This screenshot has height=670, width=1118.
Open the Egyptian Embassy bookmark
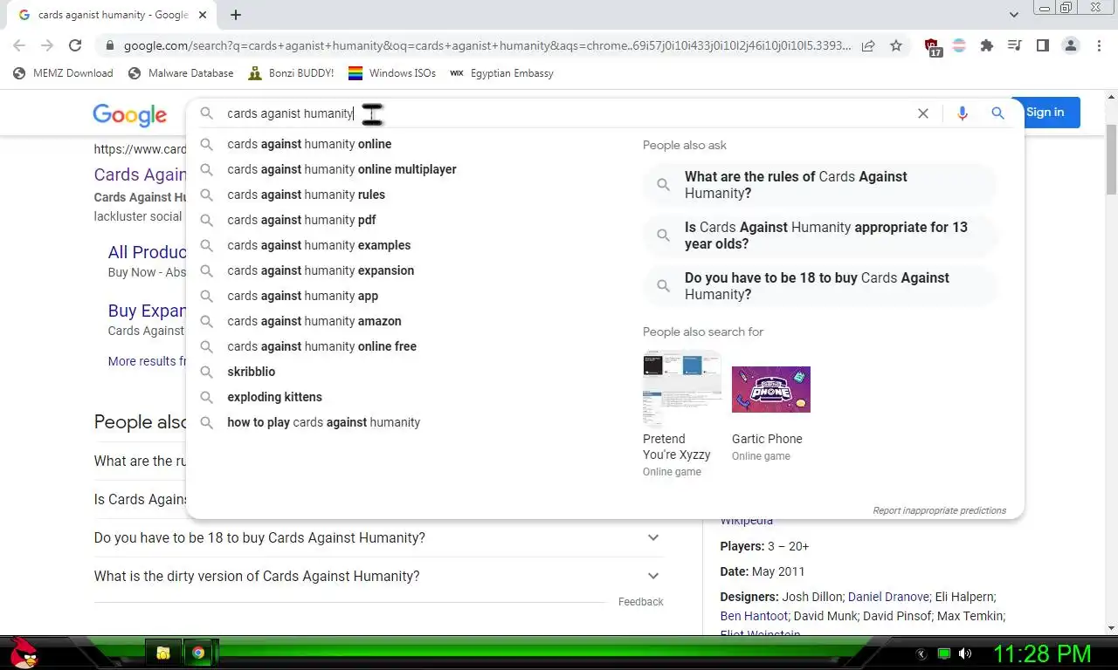click(501, 73)
